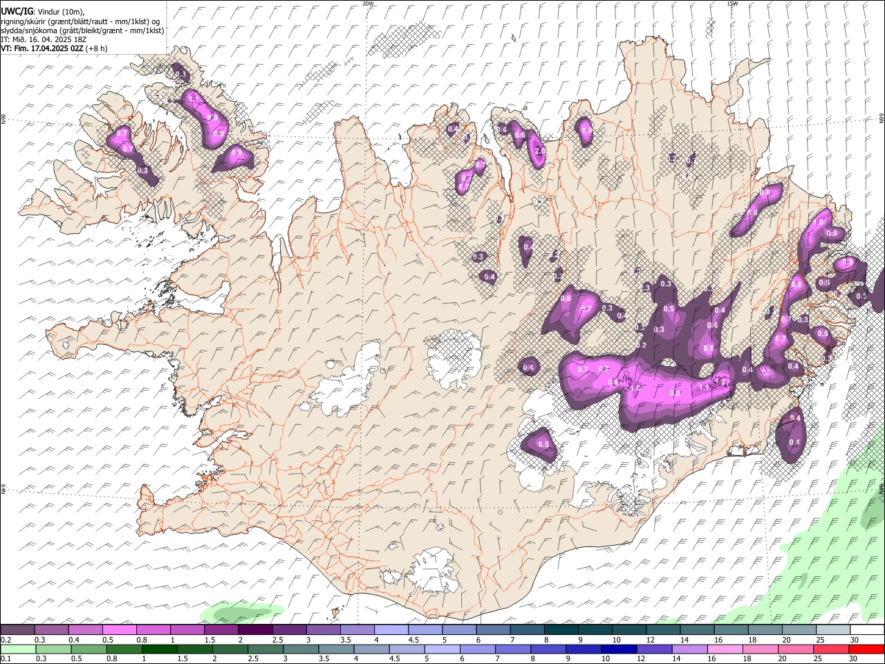Click the dark green bottom-row swatch between 1 and 1.5
Screen dimensions: 885x664
pos(160,649)
